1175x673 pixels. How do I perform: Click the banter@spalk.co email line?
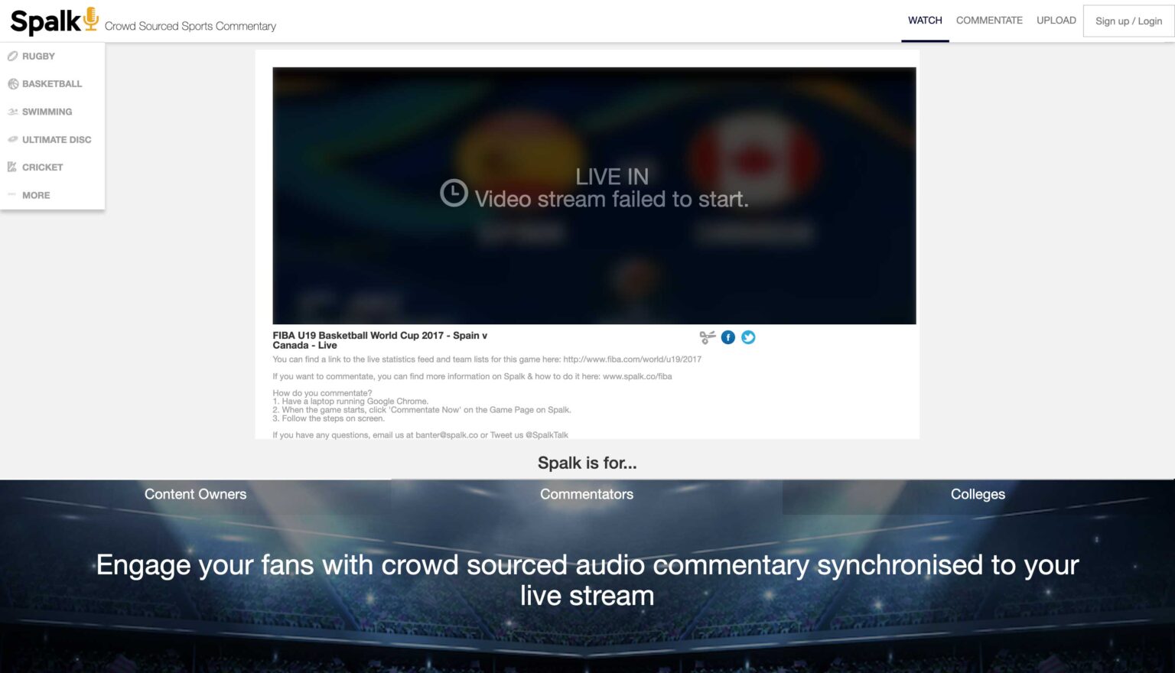click(x=421, y=435)
